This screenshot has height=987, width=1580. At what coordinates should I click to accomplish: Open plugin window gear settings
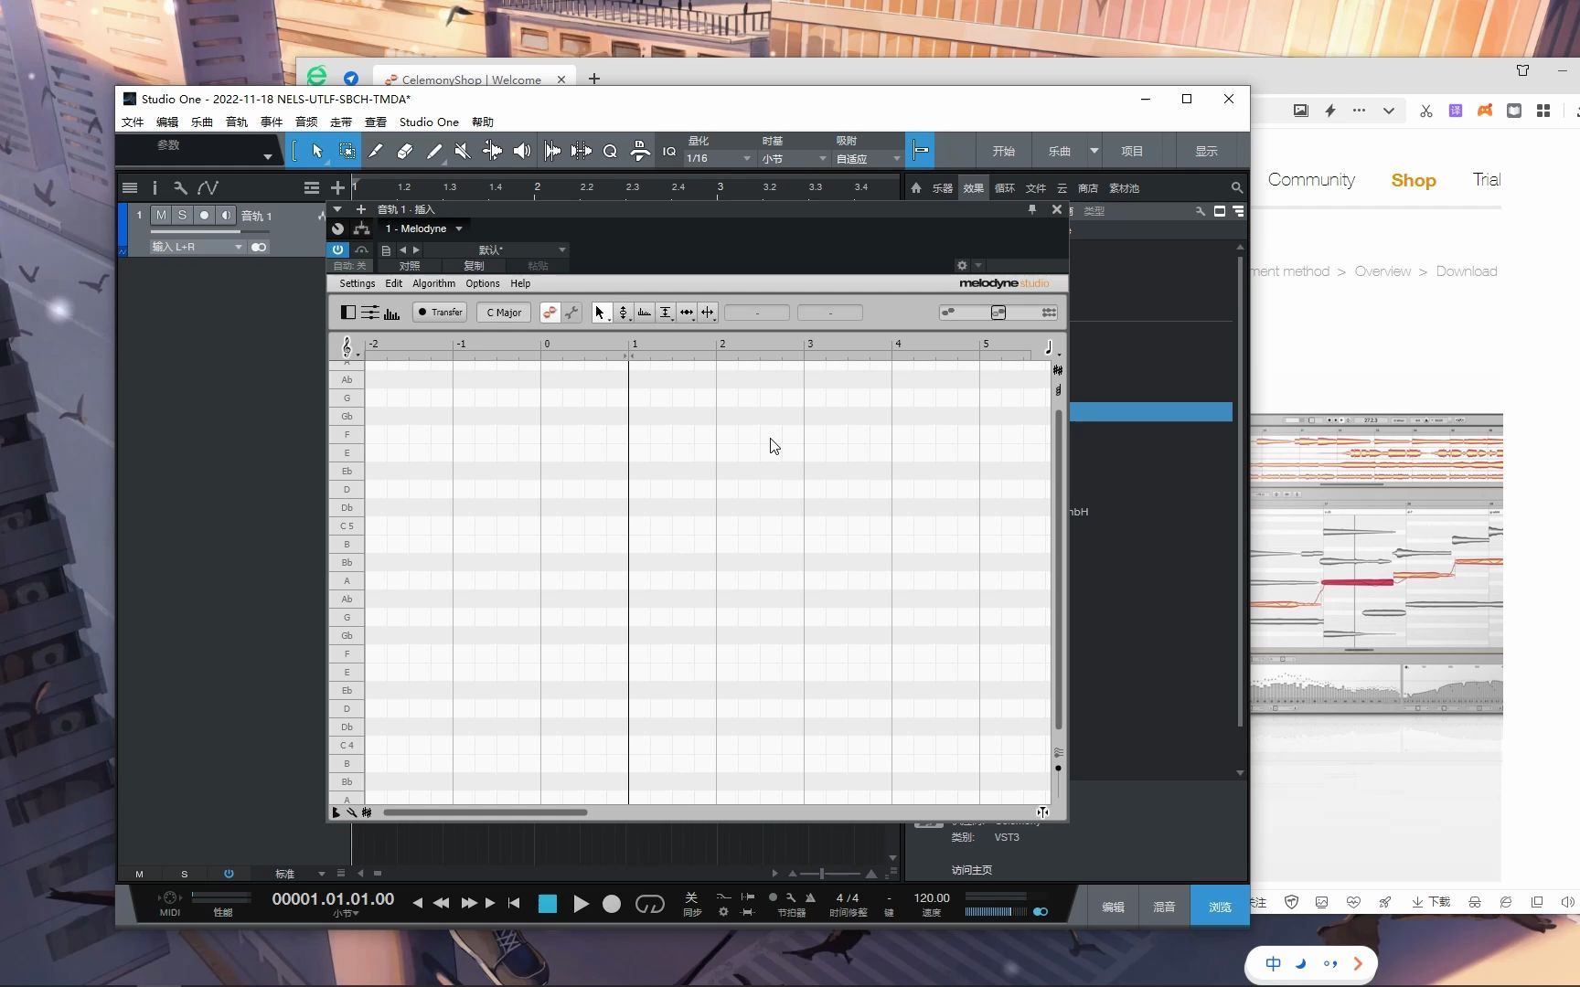962,265
